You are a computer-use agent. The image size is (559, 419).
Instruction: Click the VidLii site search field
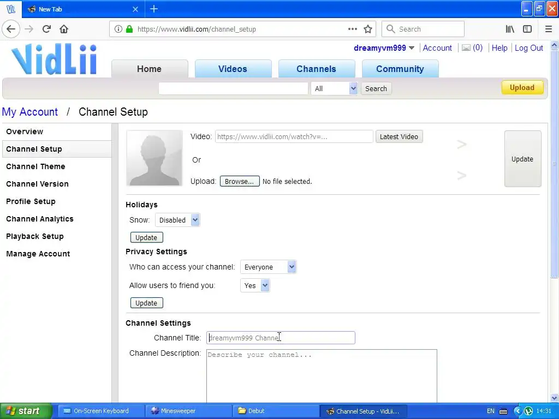coord(233,88)
